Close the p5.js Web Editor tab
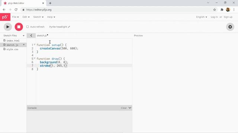Image resolution: width=238 pixels, height=133 pixels. (x=43, y=3)
